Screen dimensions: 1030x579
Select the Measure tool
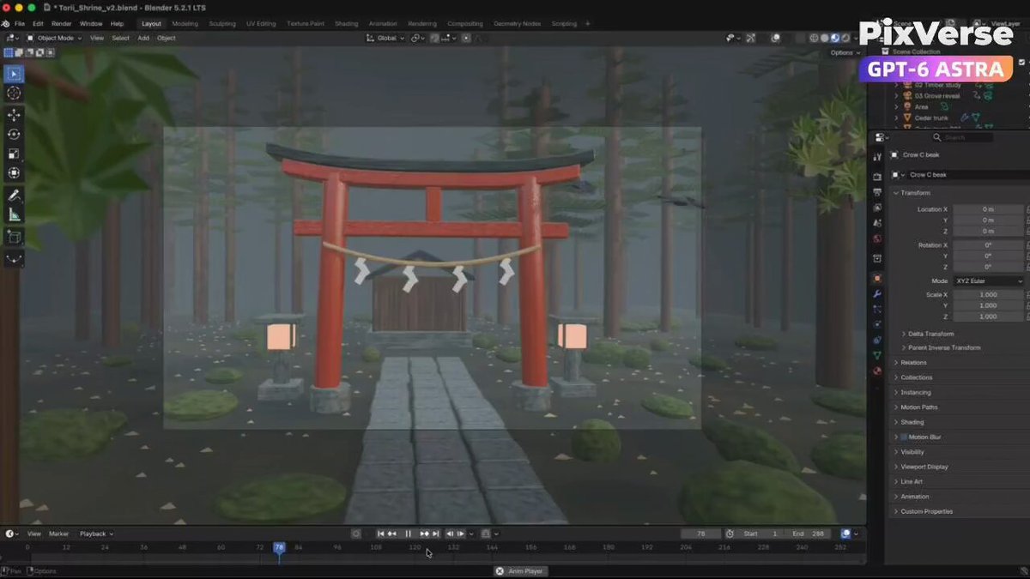(14, 214)
